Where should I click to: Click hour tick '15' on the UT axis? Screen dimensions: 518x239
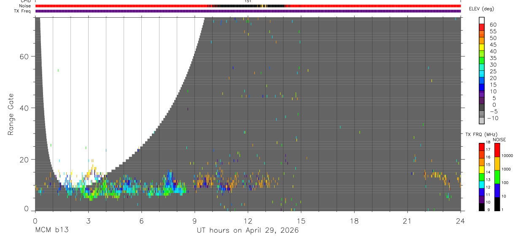coord(301,221)
